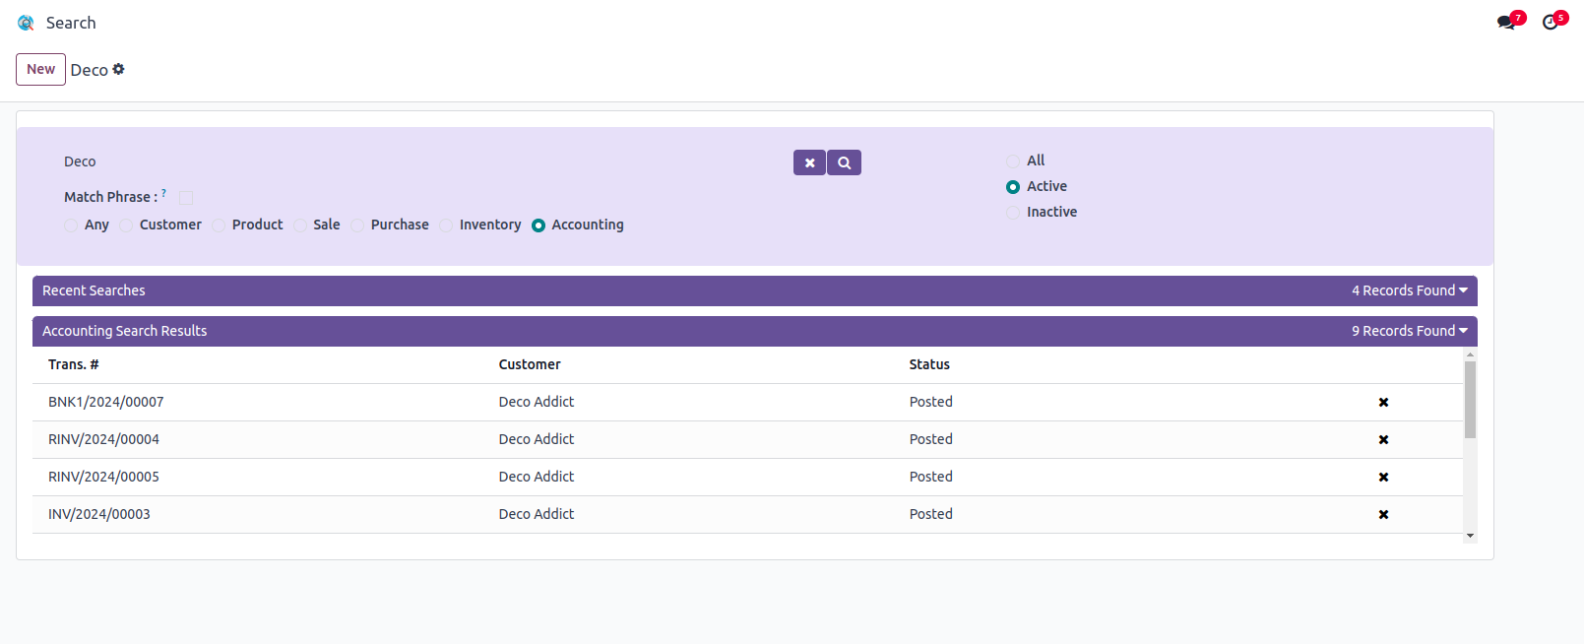
Task: Remove the INV/2024/00003 result row
Action: pyautogui.click(x=1383, y=514)
